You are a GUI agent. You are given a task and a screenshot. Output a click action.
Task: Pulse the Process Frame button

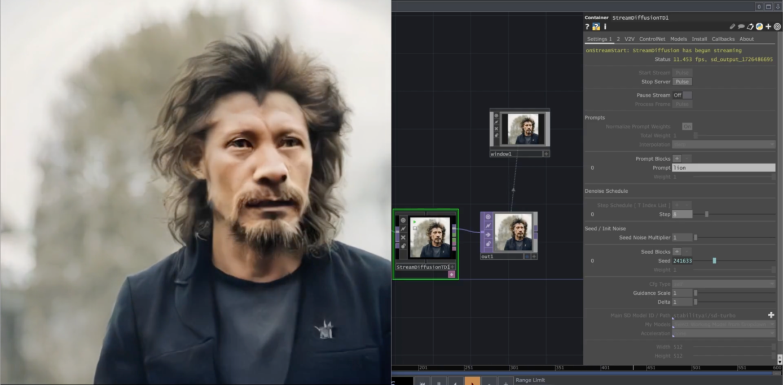[682, 104]
